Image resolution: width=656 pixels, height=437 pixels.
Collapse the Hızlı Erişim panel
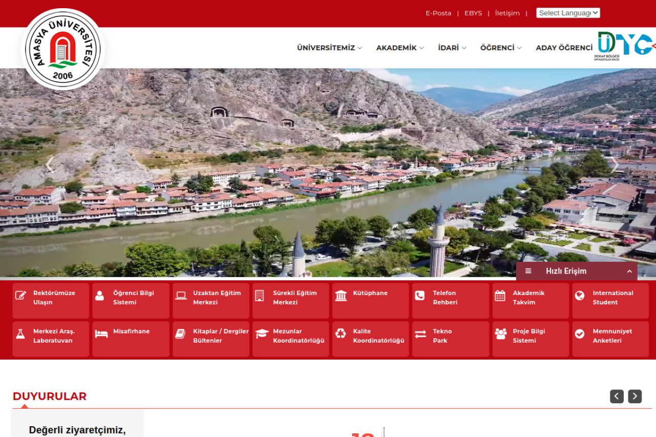pos(629,271)
